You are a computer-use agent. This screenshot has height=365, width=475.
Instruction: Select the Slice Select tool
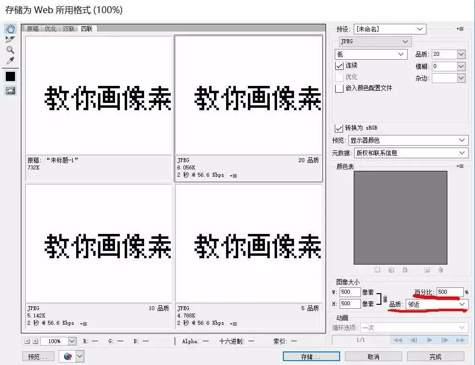[x=10, y=39]
